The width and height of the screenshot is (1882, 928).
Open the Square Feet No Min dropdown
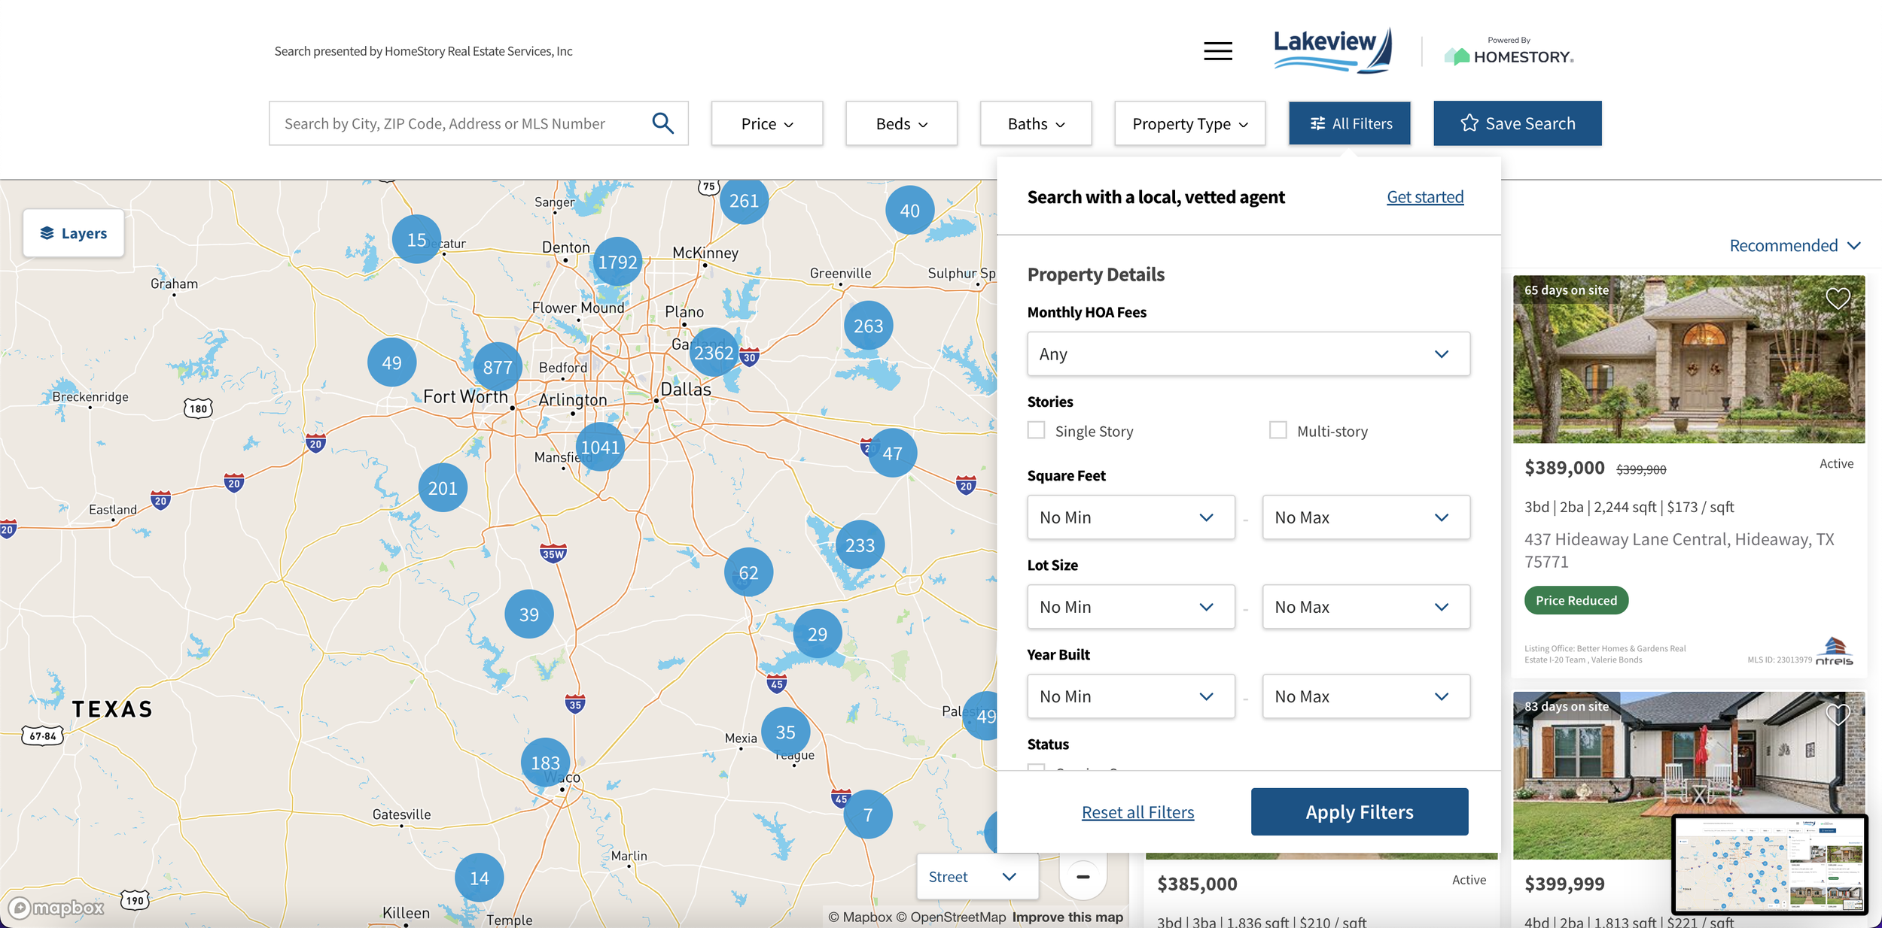point(1131,517)
